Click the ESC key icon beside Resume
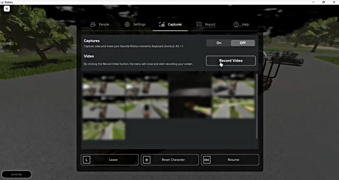 coord(207,160)
